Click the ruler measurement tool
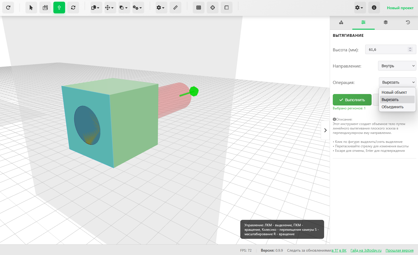This screenshot has height=255, width=418. (175, 8)
